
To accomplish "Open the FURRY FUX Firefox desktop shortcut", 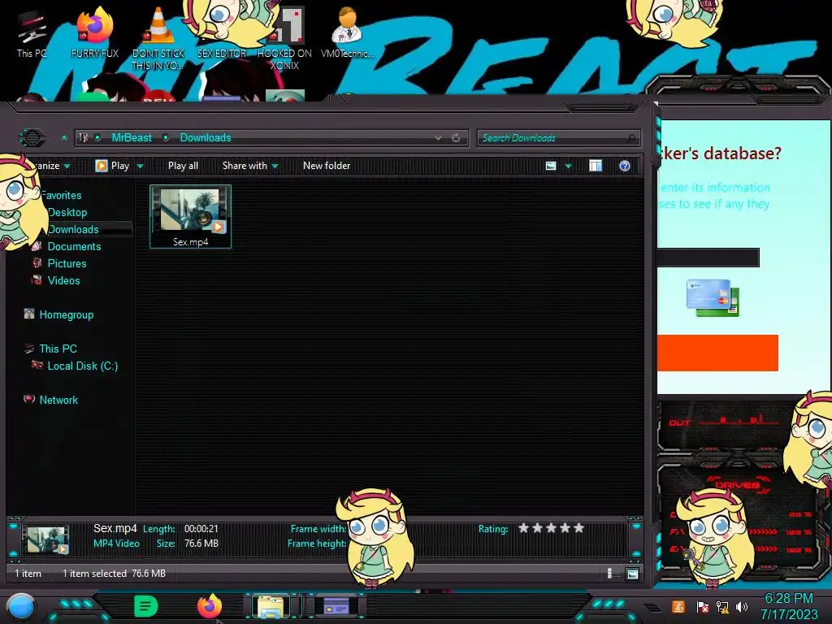I will (x=95, y=32).
